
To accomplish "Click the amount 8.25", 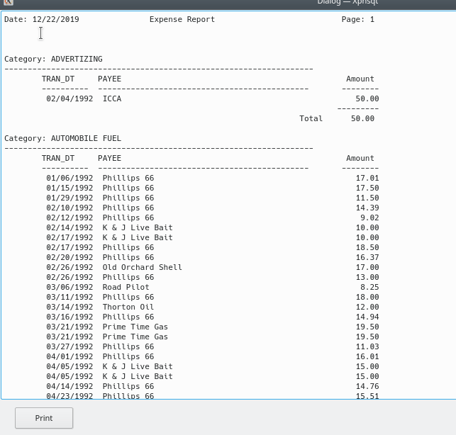I will (x=369, y=287).
